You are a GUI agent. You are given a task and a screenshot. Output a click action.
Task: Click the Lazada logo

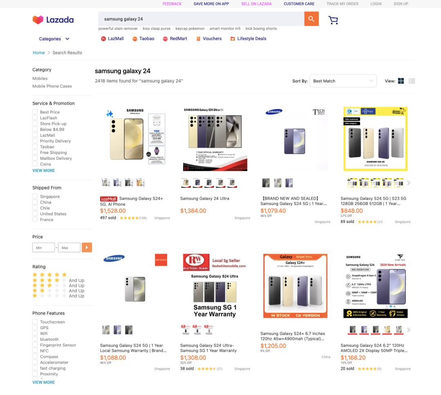[x=53, y=20]
